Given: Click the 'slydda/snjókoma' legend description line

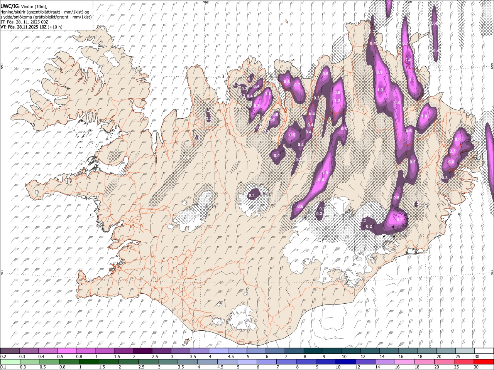Looking at the screenshot, I should tap(46, 17).
